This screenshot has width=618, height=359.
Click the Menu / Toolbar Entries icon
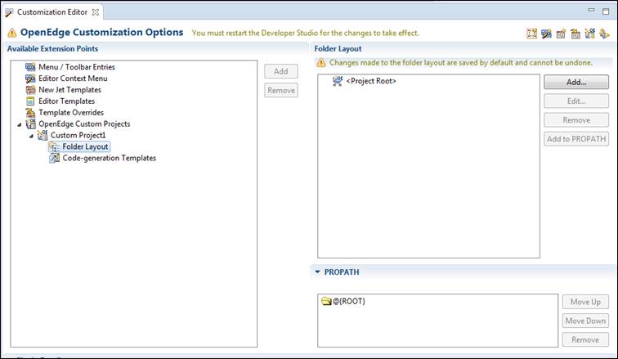coord(30,67)
